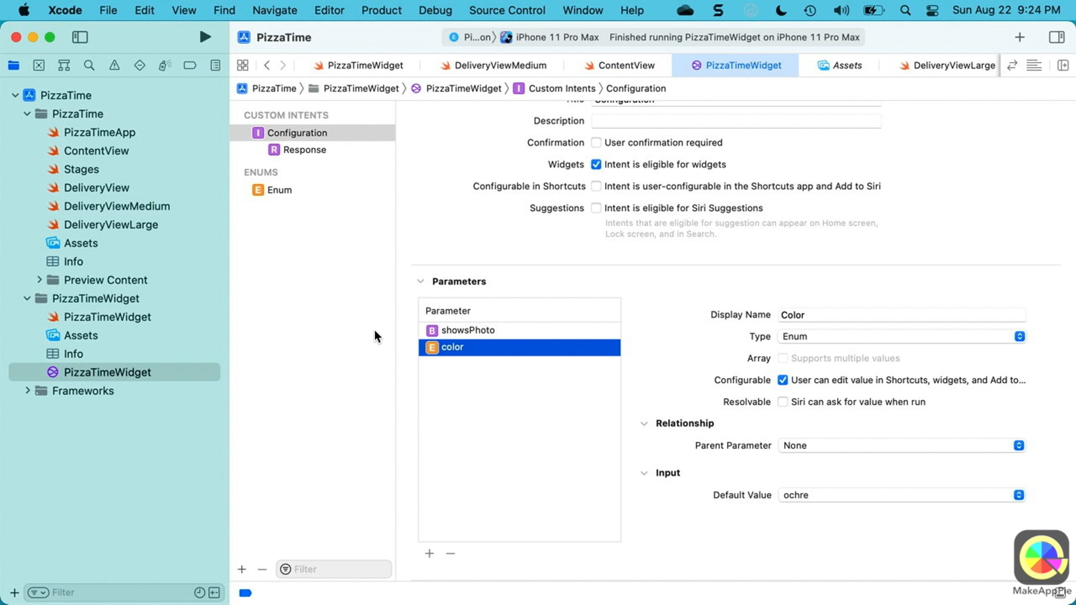Click the intents Filter field

coord(334,569)
